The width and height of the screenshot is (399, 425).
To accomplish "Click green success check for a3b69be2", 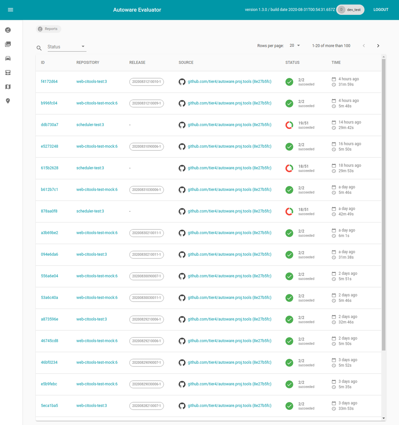I will coord(290,233).
